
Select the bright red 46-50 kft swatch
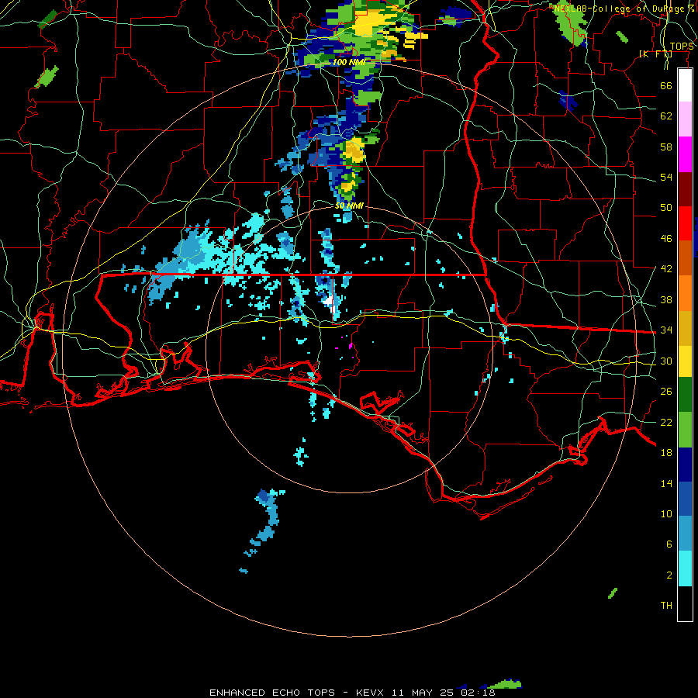pos(685,223)
